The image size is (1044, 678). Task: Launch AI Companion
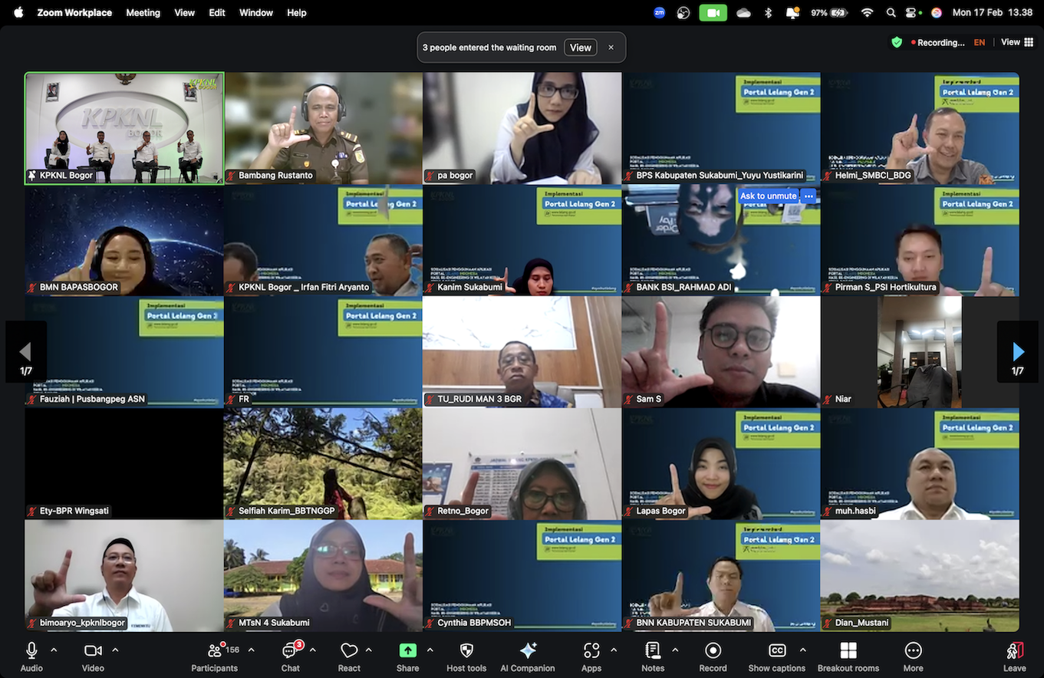pyautogui.click(x=528, y=657)
